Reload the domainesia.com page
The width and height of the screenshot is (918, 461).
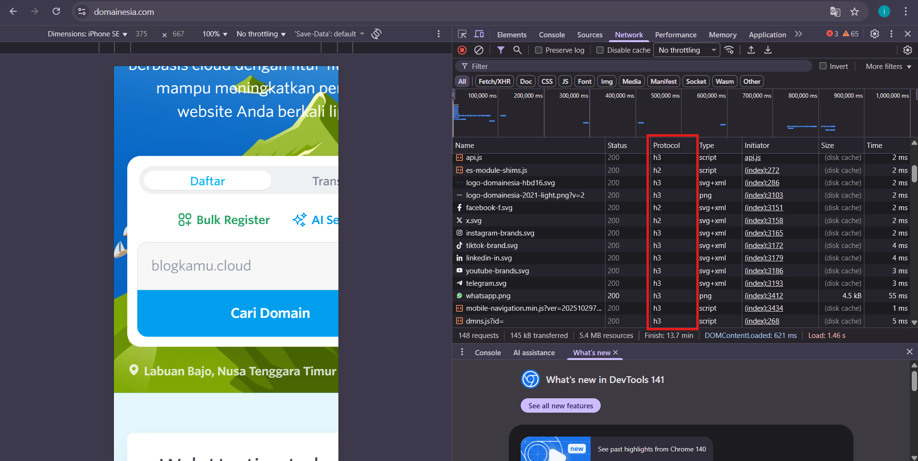coord(56,11)
